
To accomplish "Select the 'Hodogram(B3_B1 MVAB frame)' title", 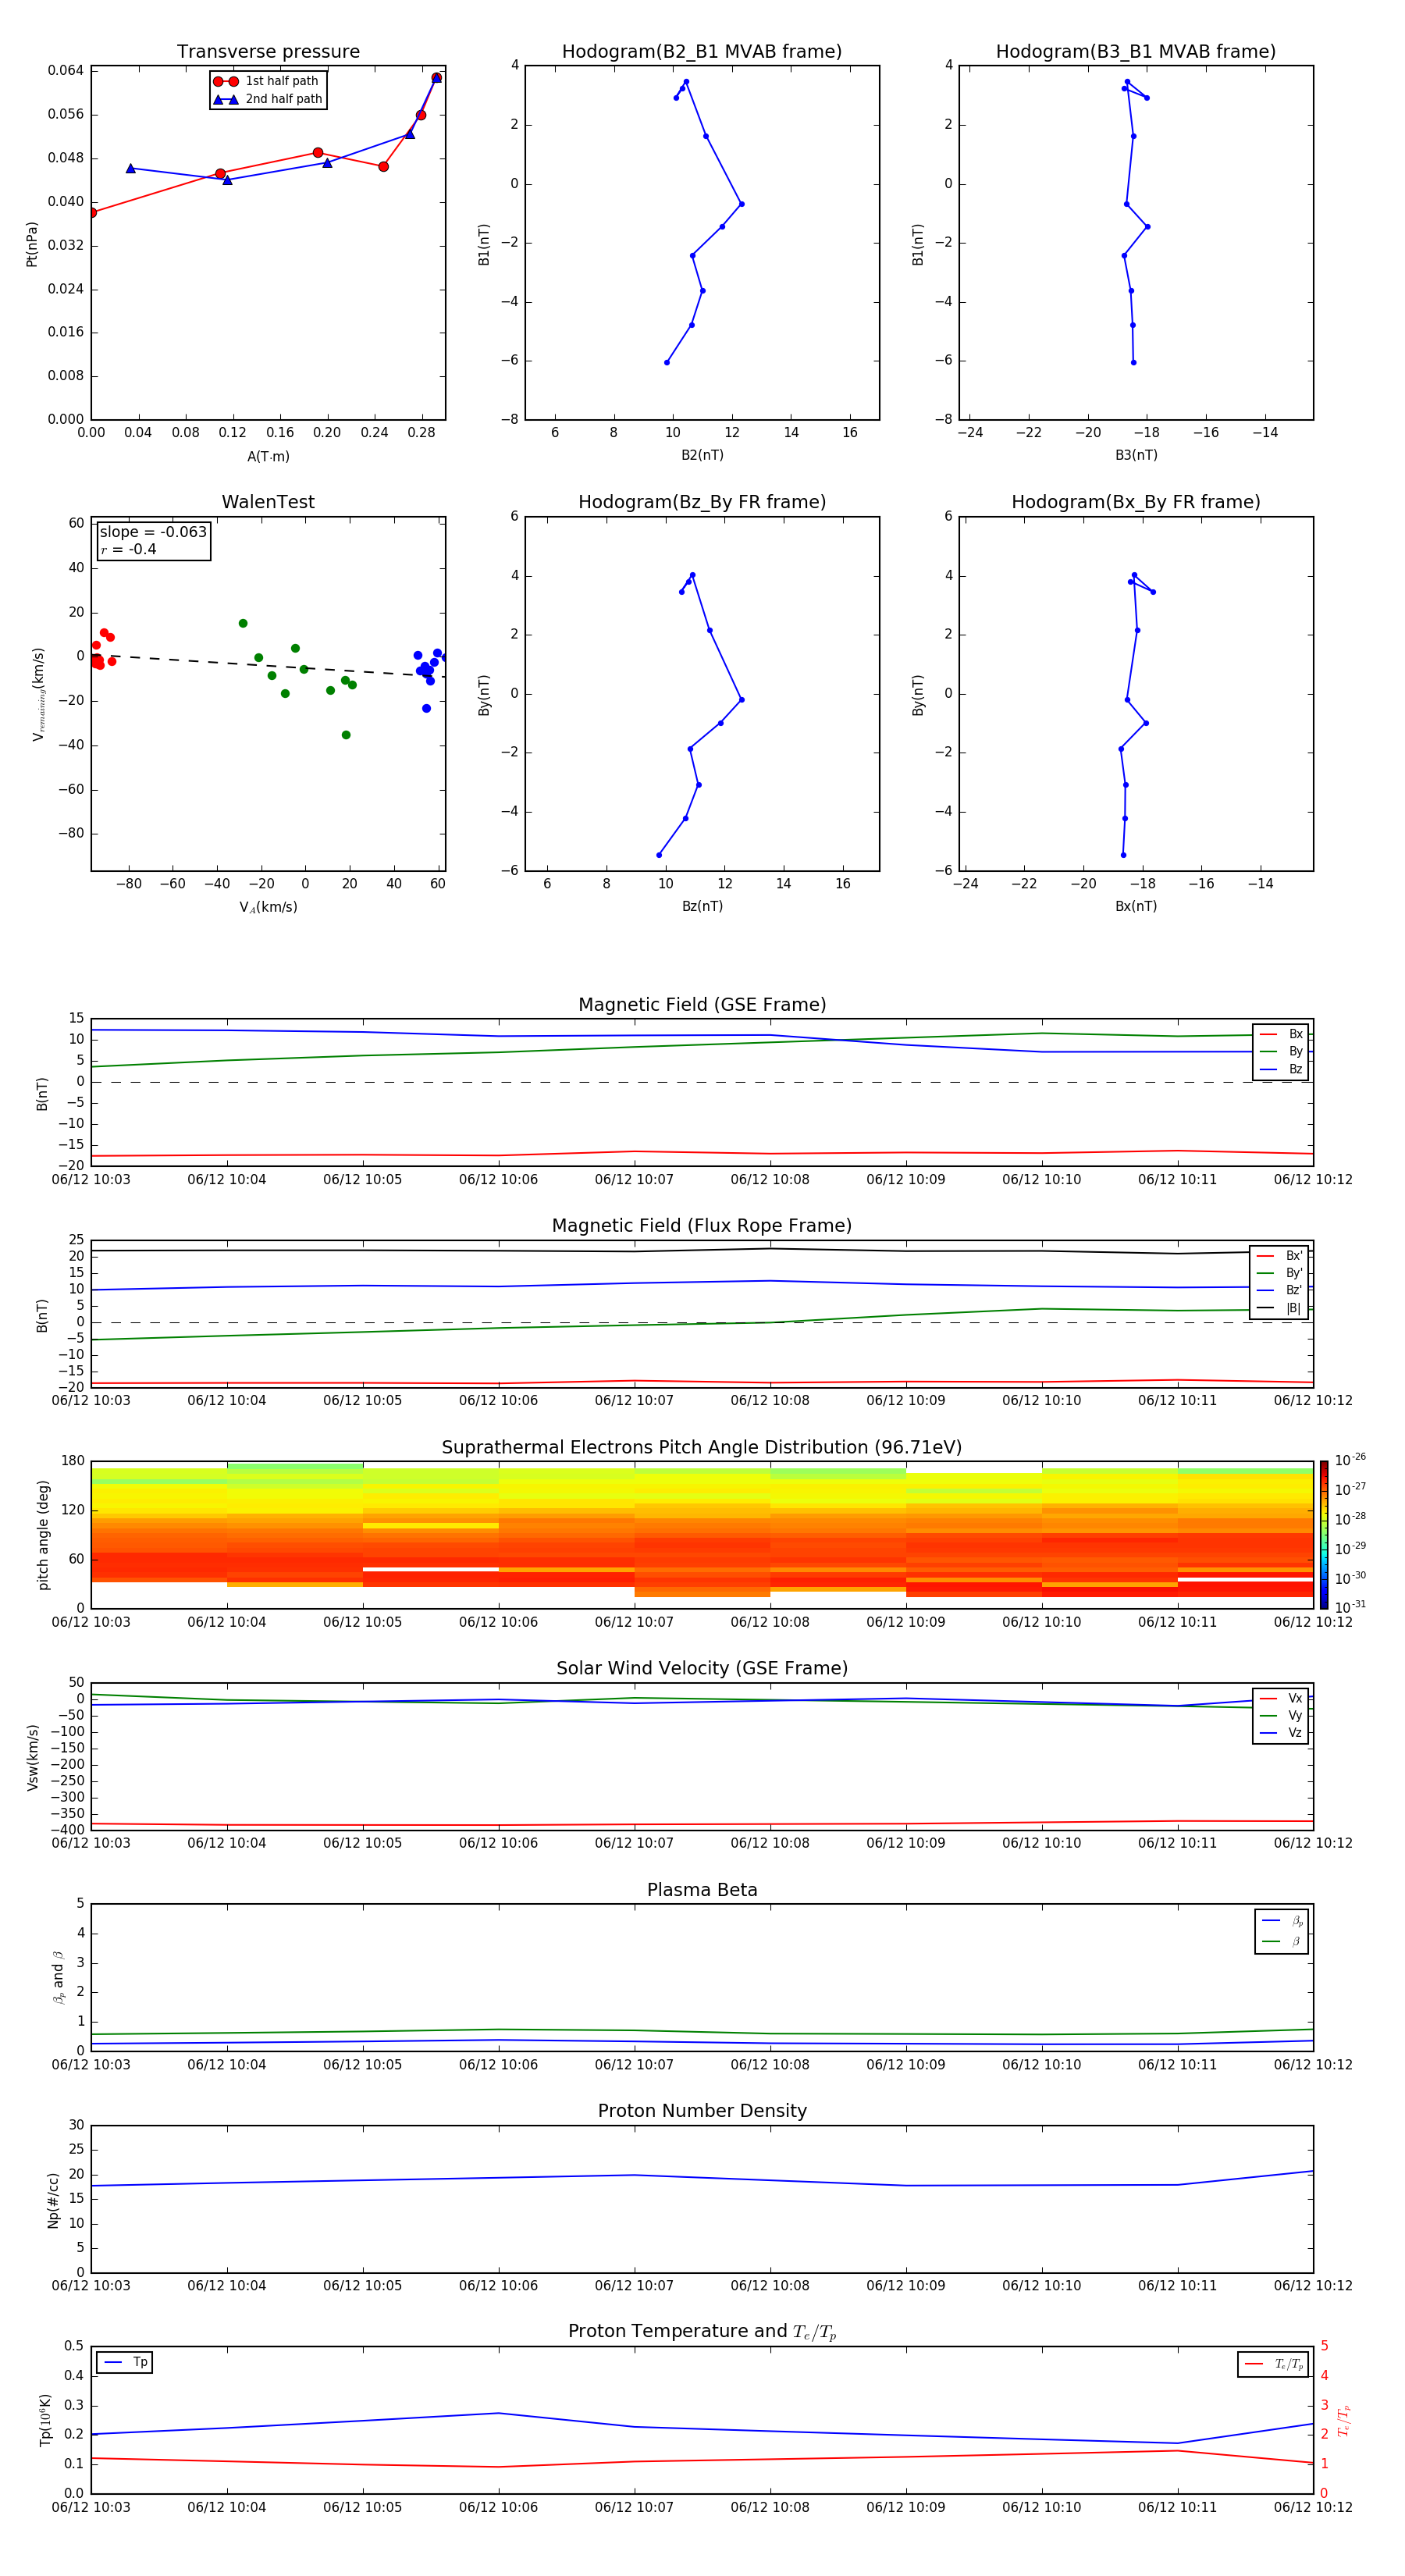I will click(1136, 51).
